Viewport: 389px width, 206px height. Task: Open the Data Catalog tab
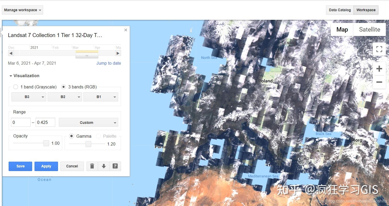pyautogui.click(x=340, y=10)
